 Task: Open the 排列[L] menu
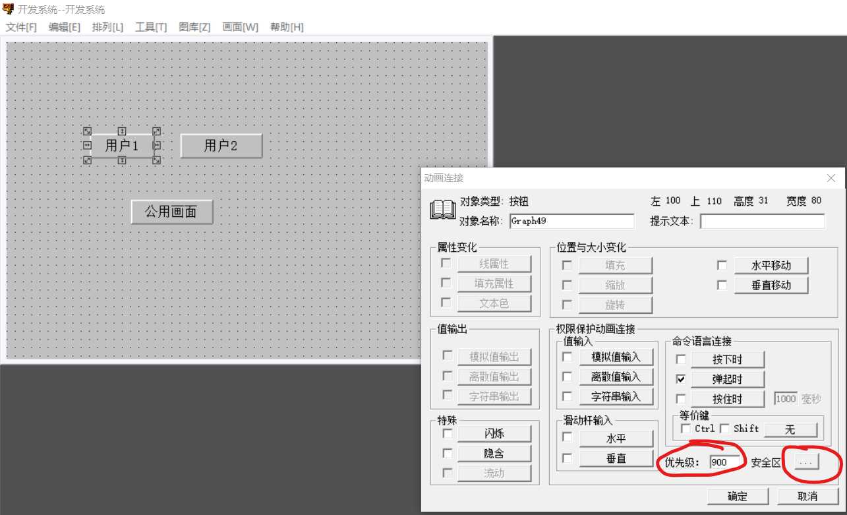107,27
